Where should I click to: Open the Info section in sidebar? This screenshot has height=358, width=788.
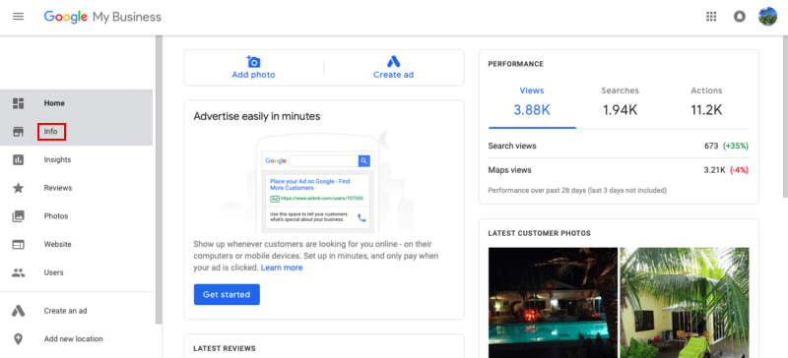coord(51,132)
